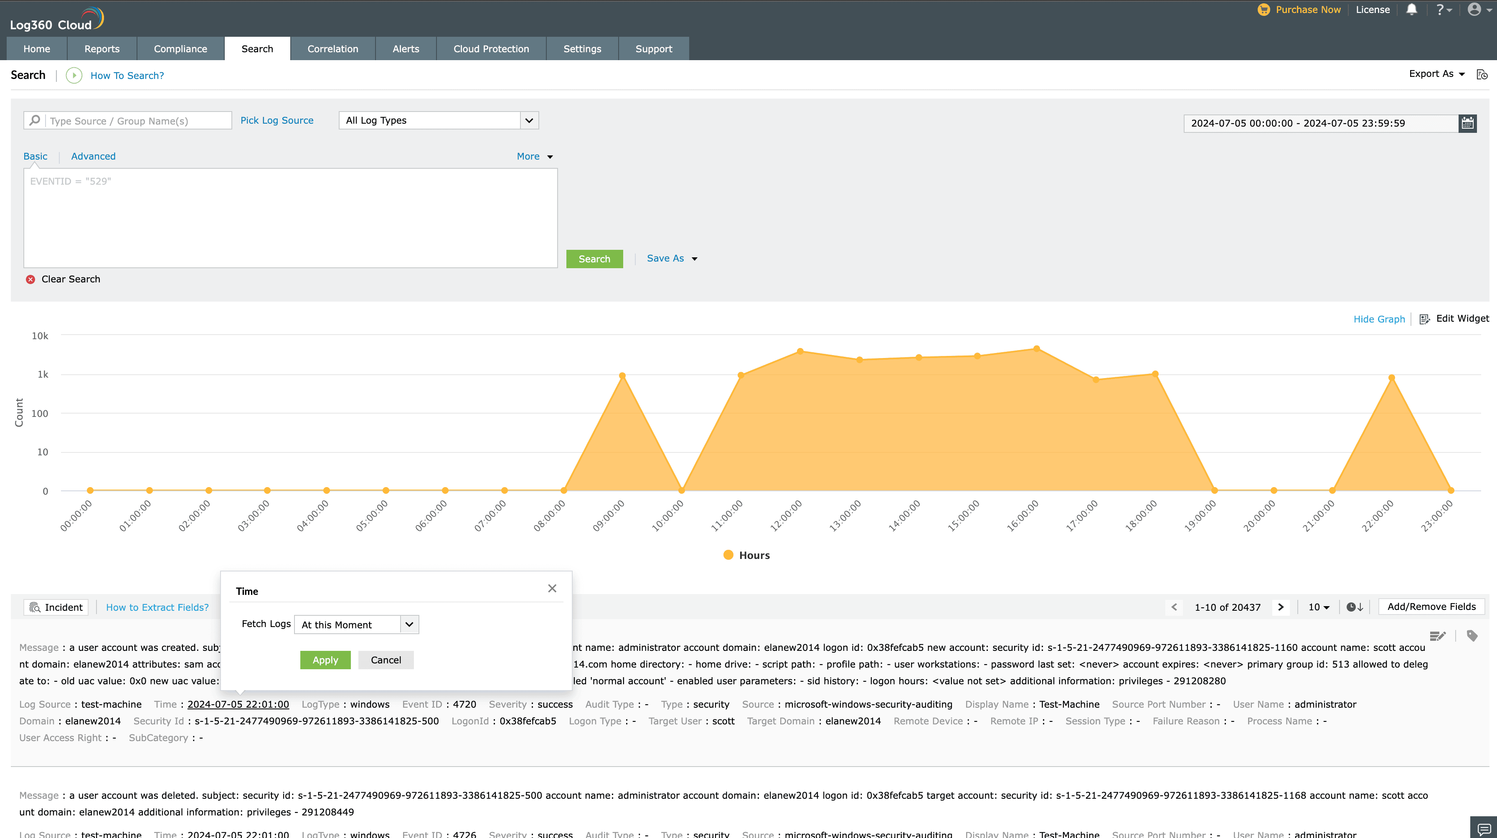Open the notifications bell icon
1497x838 pixels.
pos(1411,9)
